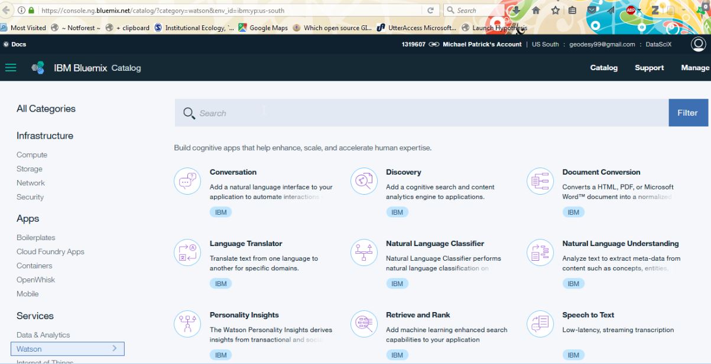Open the Data & Analytics category
This screenshot has height=364, width=711.
tap(43, 335)
